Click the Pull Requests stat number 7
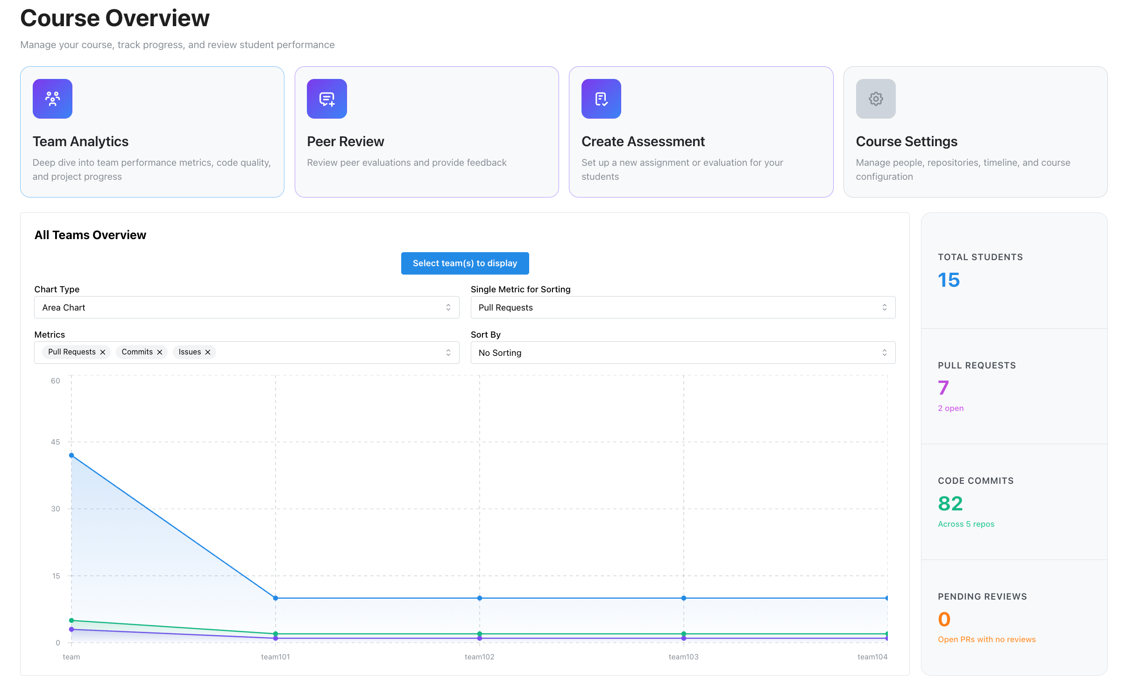The width and height of the screenshot is (1134, 679). 943,388
